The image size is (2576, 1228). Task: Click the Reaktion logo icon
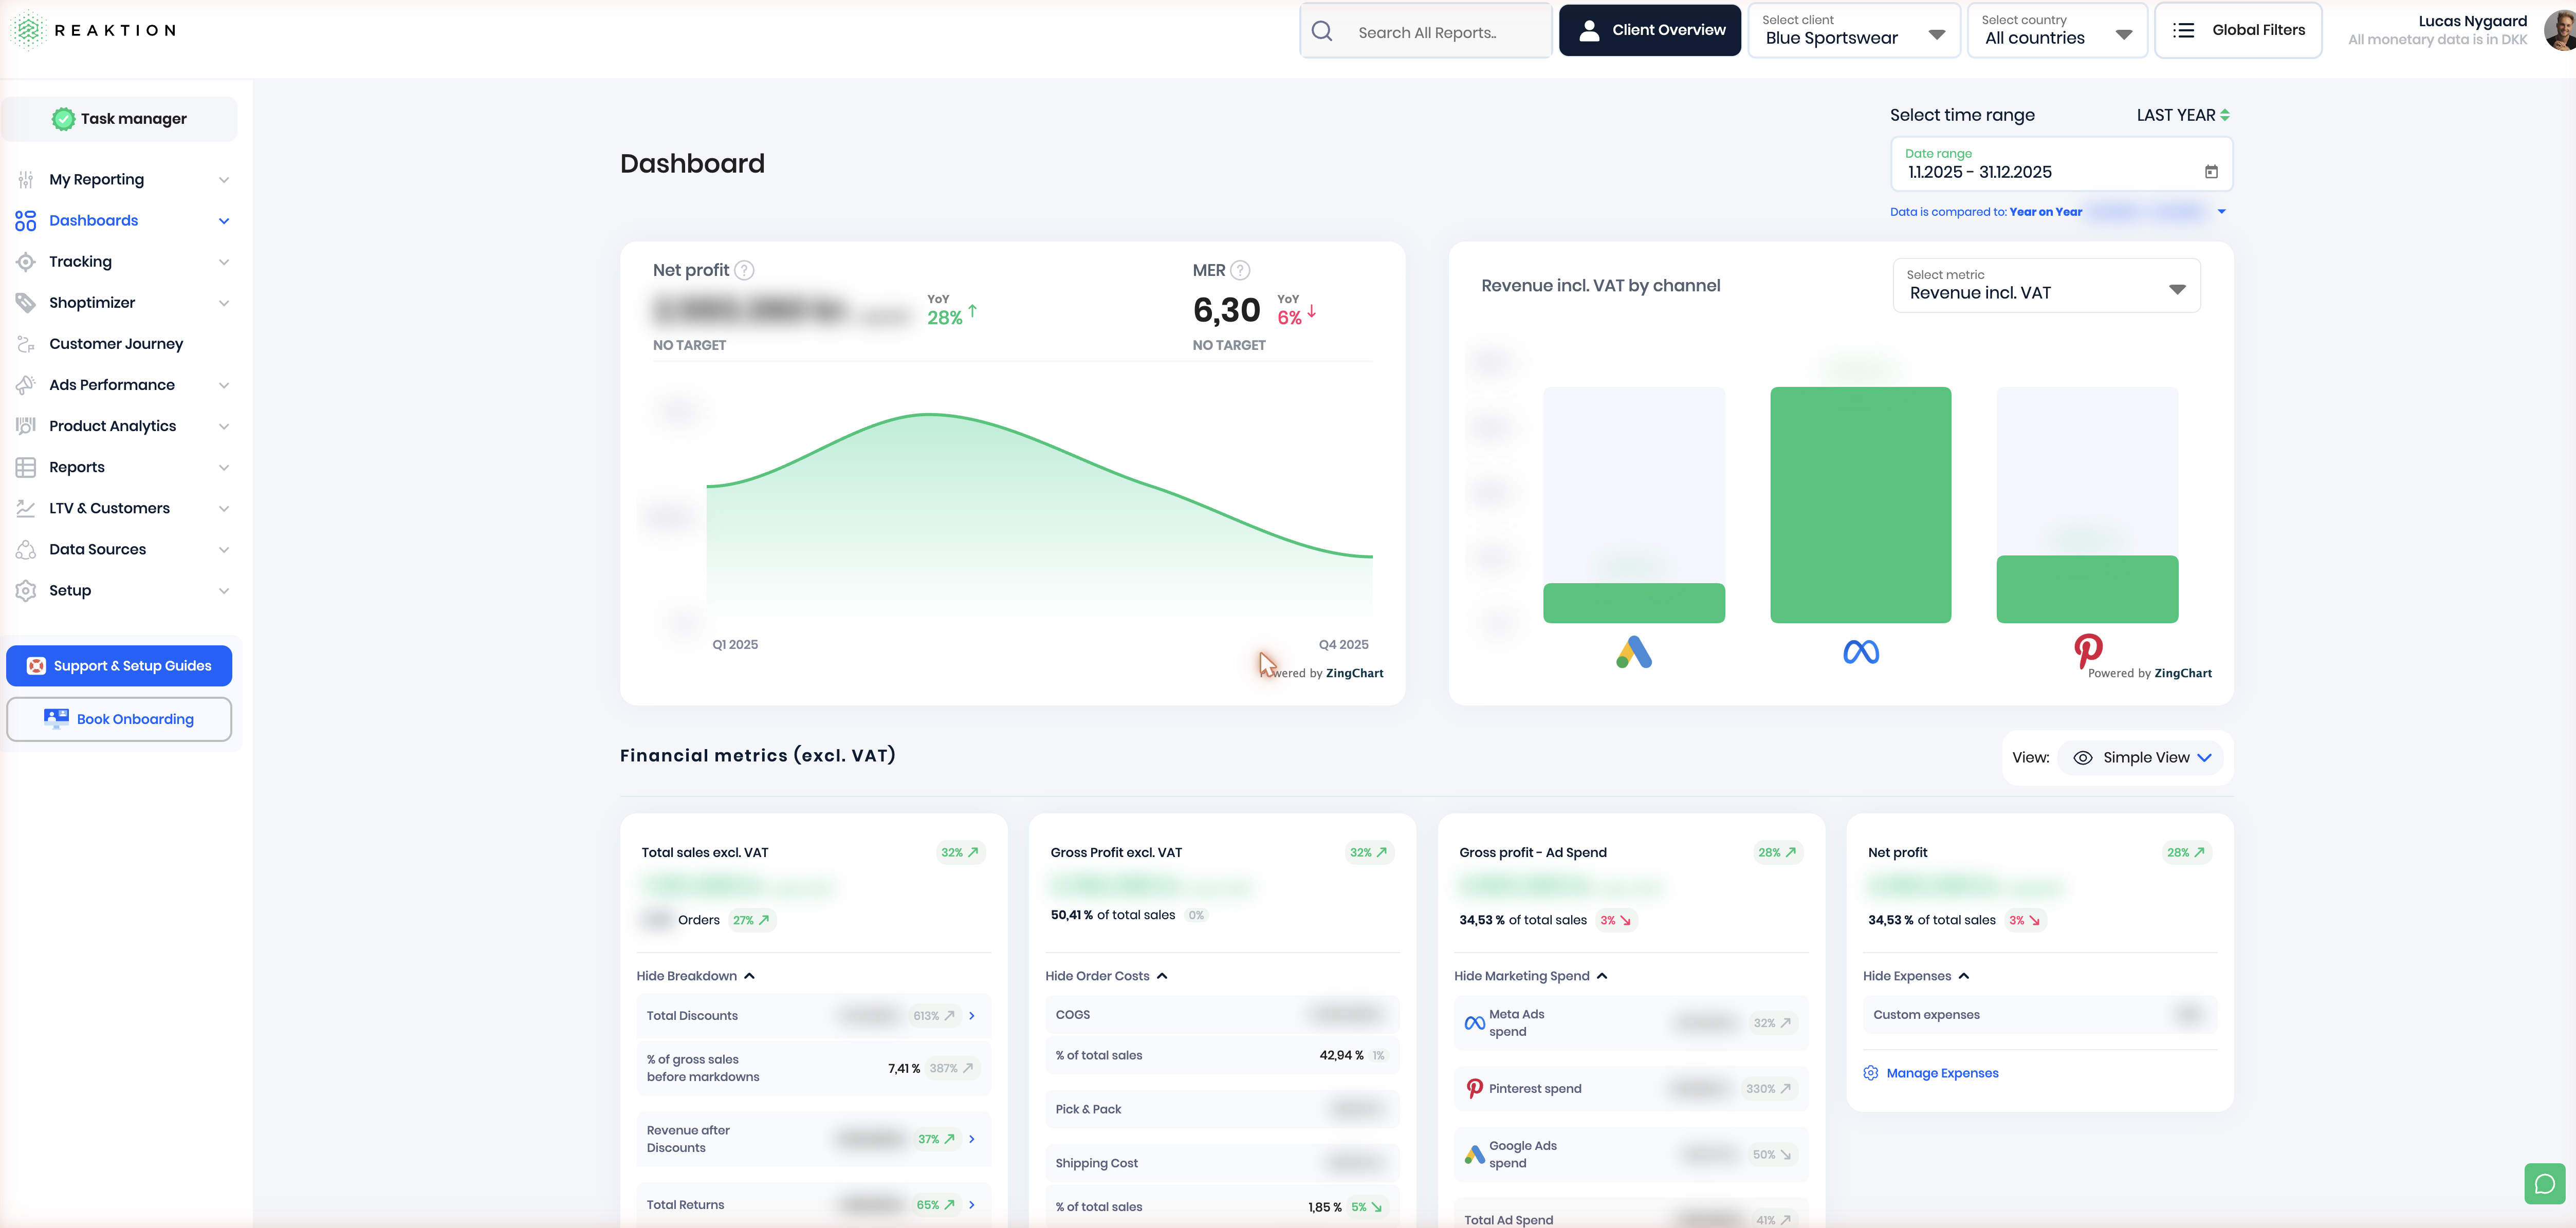[x=28, y=30]
